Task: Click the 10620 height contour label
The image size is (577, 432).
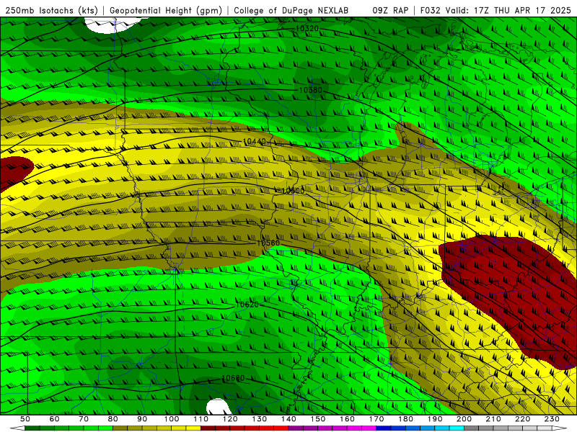Action: coord(247,305)
